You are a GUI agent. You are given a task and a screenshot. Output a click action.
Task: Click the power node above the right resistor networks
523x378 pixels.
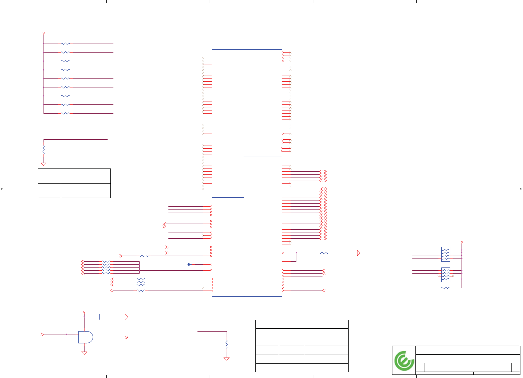[462, 242]
